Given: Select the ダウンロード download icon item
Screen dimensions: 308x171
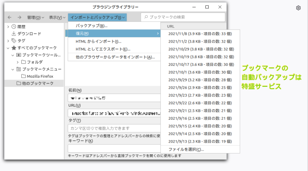Looking at the screenshot, I should 14,34.
